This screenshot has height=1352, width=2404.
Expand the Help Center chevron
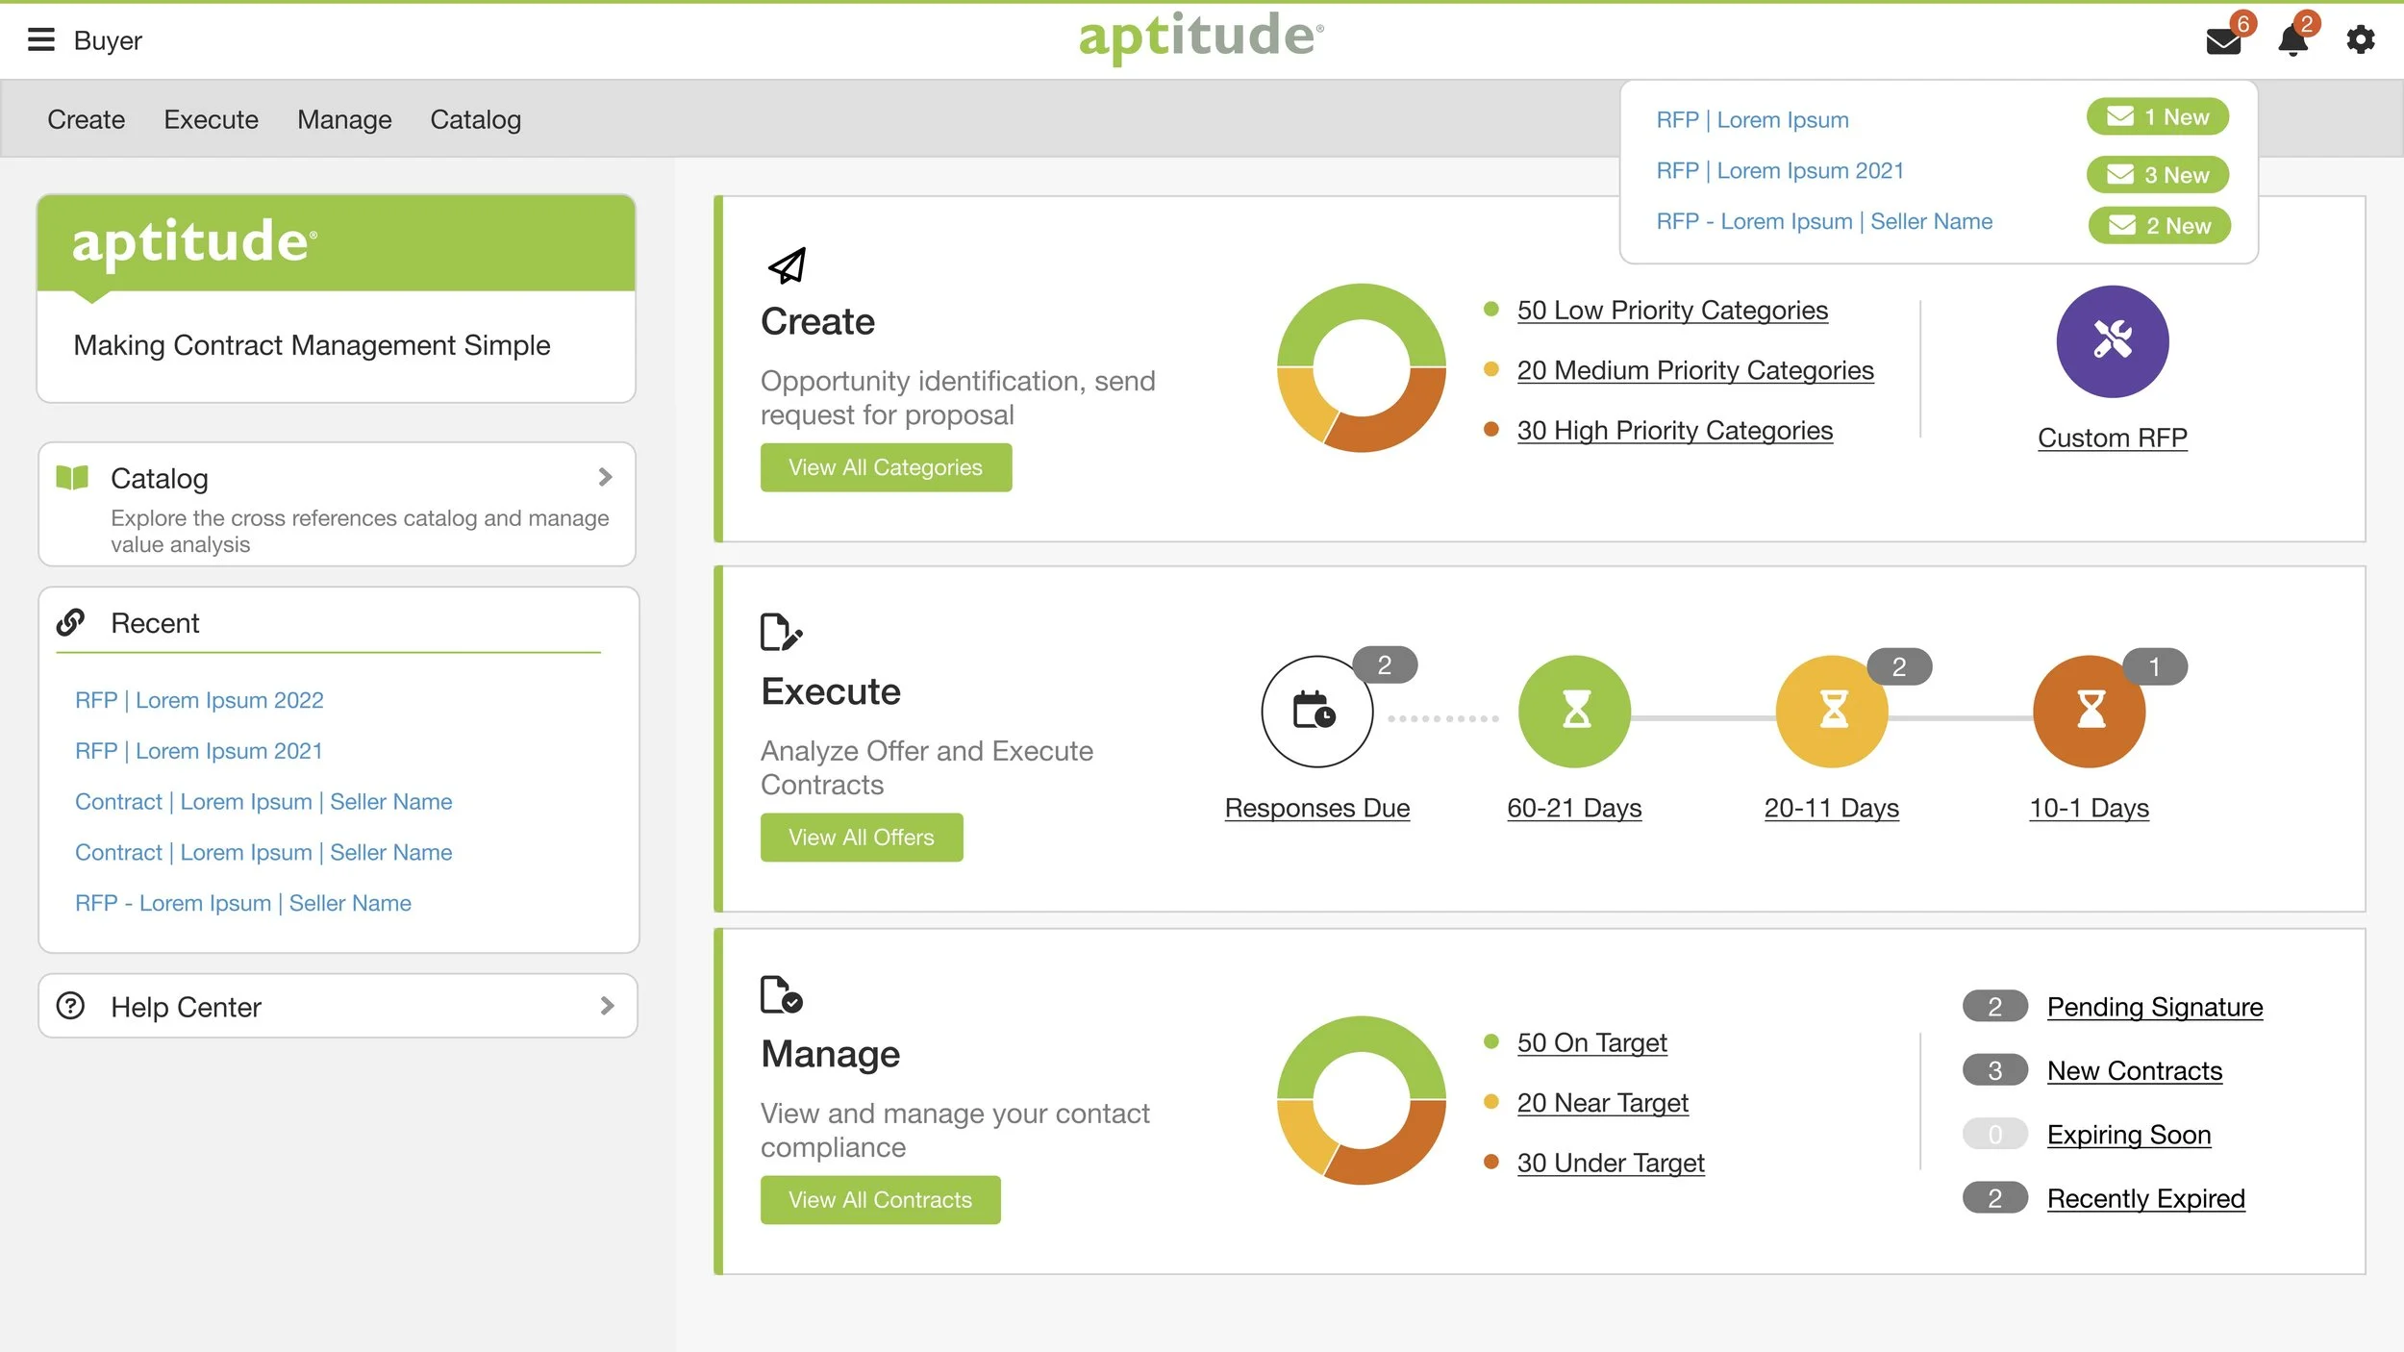(x=607, y=1006)
